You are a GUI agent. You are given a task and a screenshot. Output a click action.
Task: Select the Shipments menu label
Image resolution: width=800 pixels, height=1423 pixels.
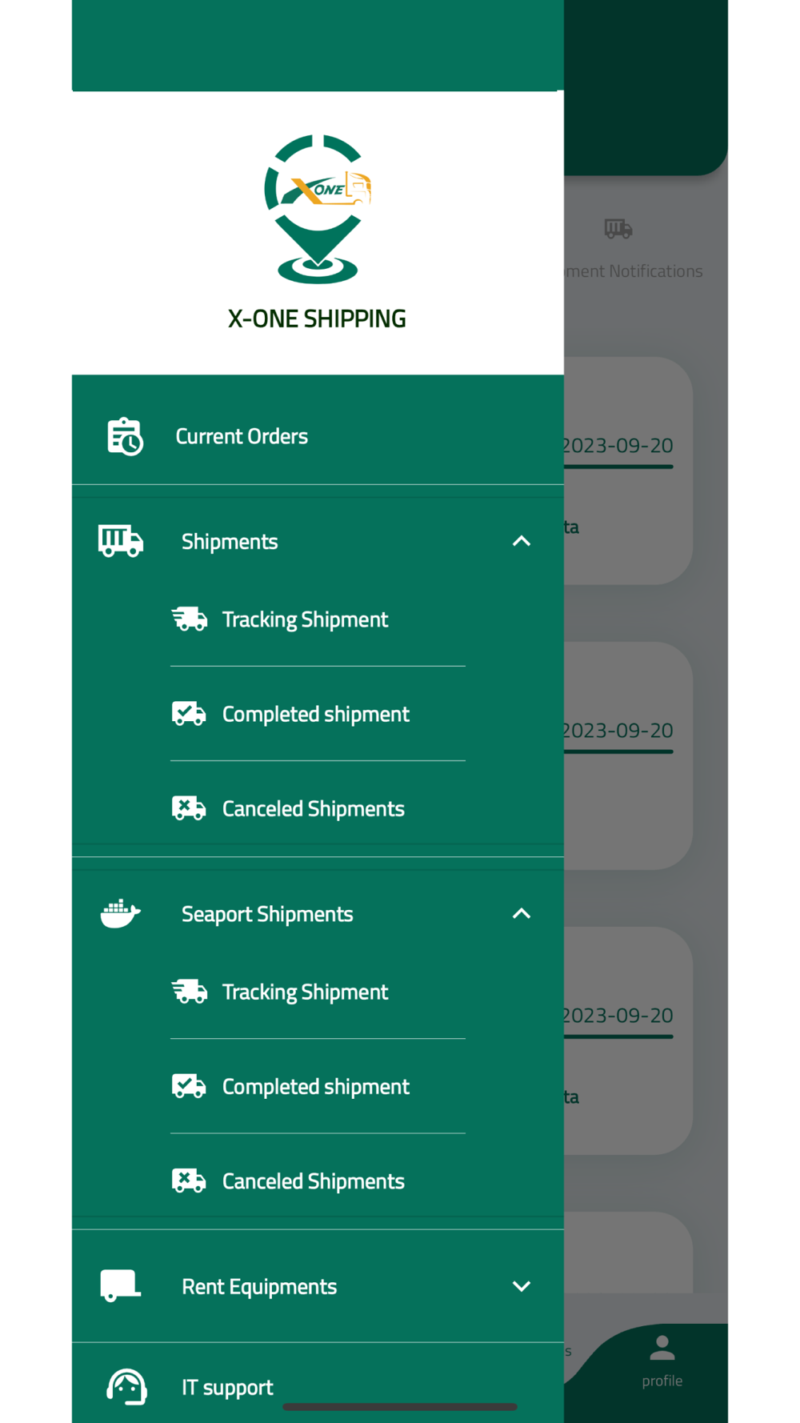click(230, 542)
